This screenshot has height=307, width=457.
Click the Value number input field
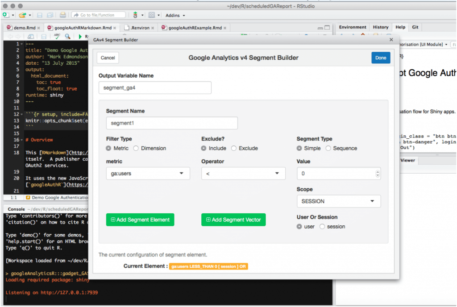click(x=339, y=174)
